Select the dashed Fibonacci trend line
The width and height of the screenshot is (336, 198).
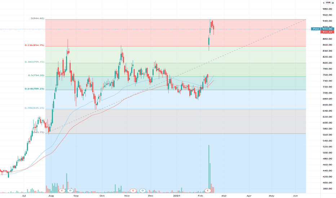[176, 76]
